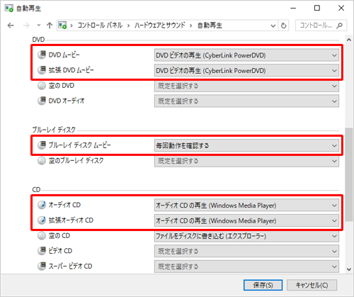
Task: Click the vertical scrollbar thumb
Action: pos(349,174)
